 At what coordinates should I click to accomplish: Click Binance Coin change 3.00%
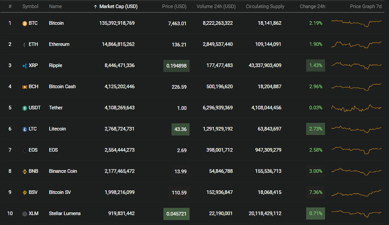coord(316,171)
